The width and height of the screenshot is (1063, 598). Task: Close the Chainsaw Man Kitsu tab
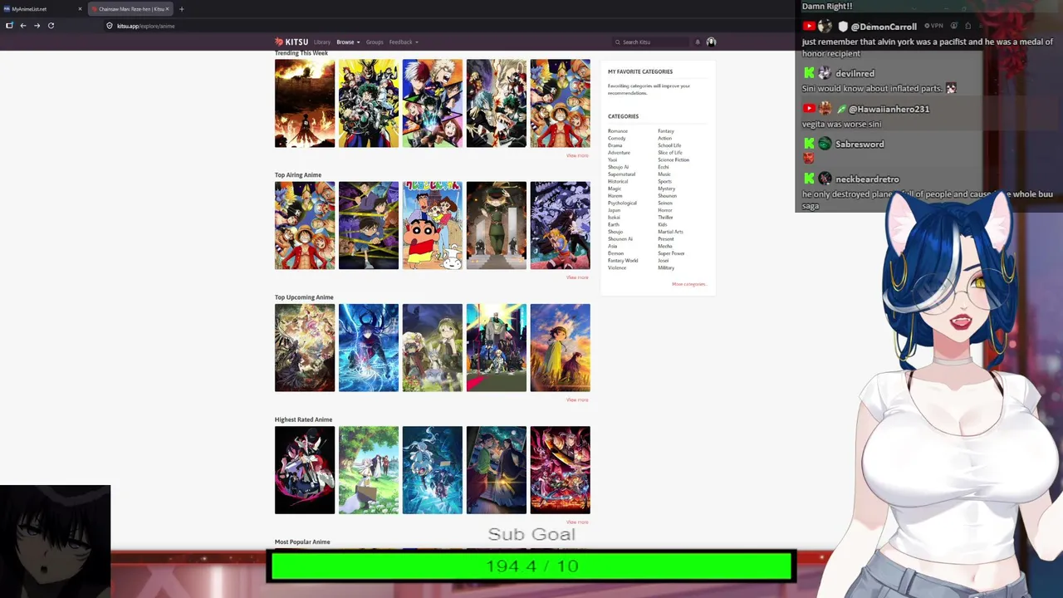(167, 9)
